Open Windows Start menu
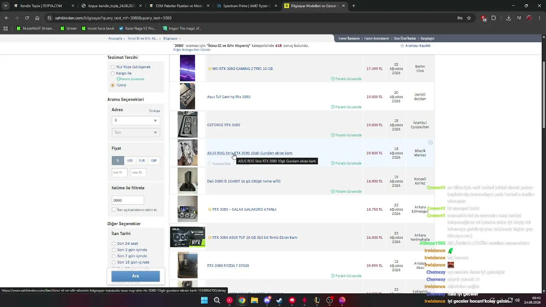546x307 pixels. (204, 300)
